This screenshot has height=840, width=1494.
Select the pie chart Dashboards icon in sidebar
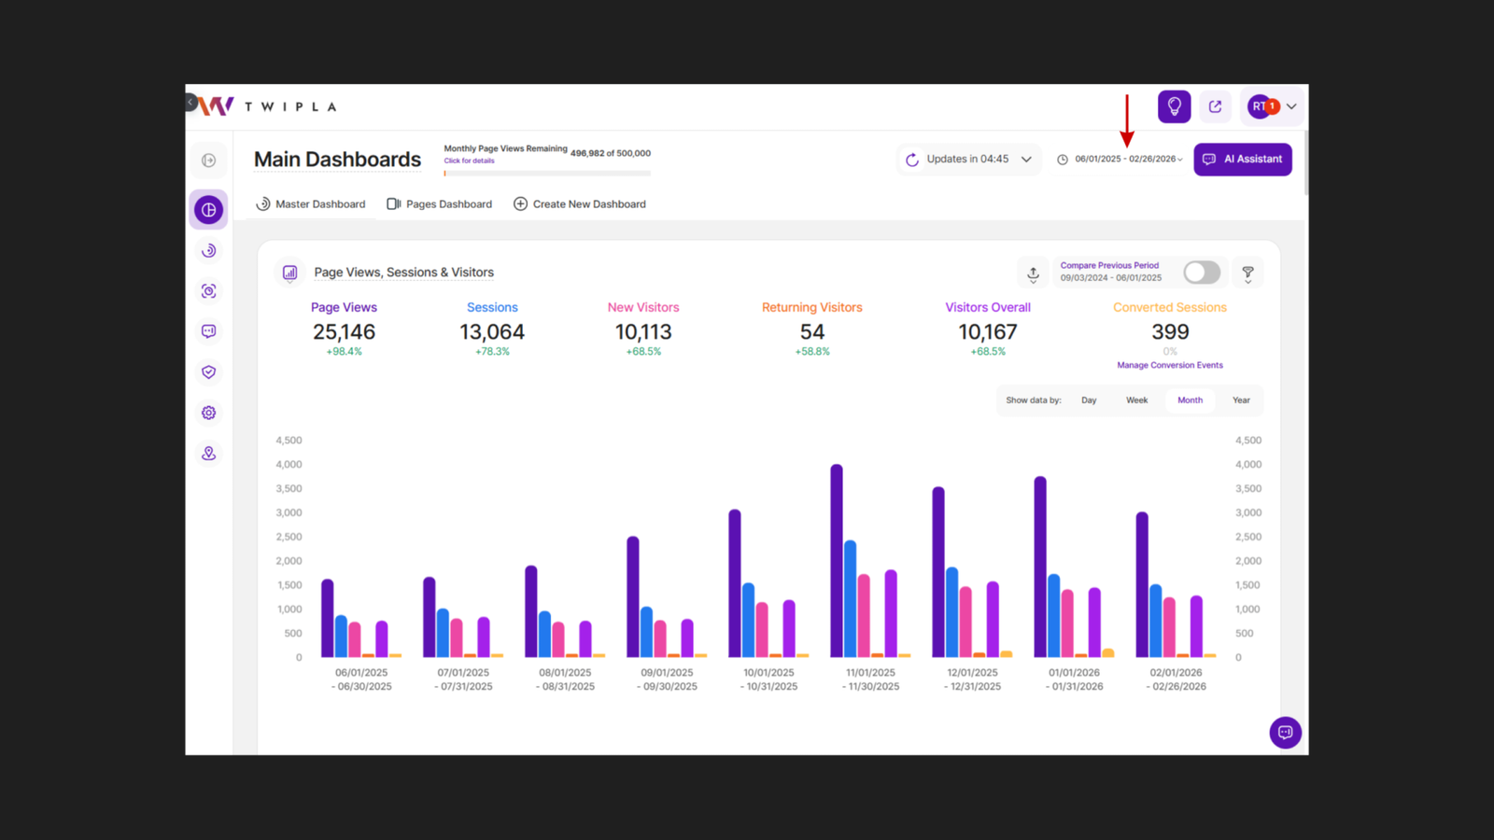[x=208, y=208]
